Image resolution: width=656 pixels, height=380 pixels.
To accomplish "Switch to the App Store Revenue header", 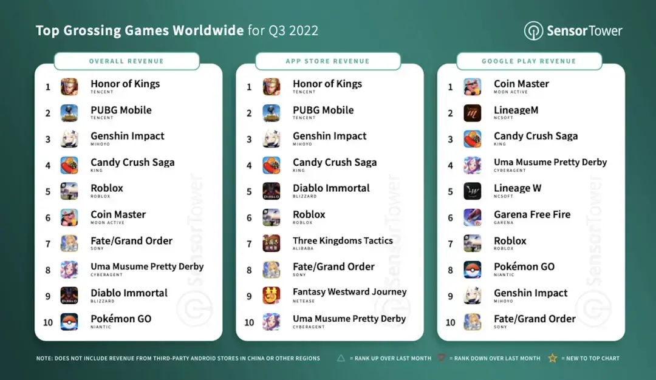I will (327, 61).
